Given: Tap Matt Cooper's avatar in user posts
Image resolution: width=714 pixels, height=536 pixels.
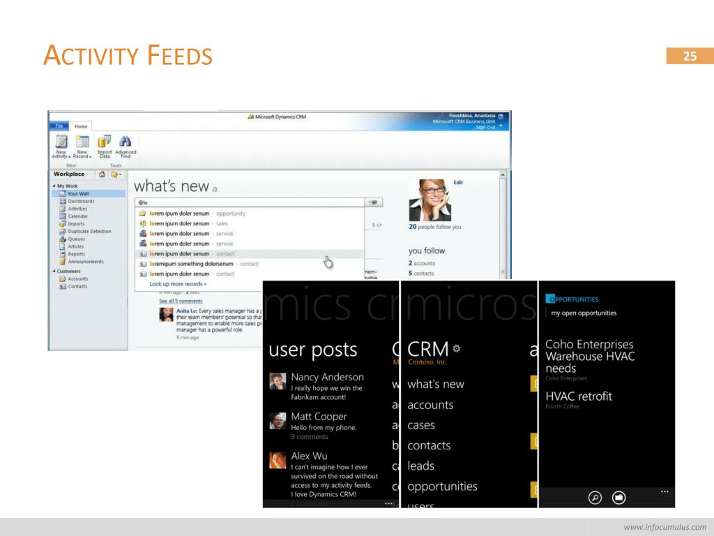Looking at the screenshot, I should pos(278,421).
